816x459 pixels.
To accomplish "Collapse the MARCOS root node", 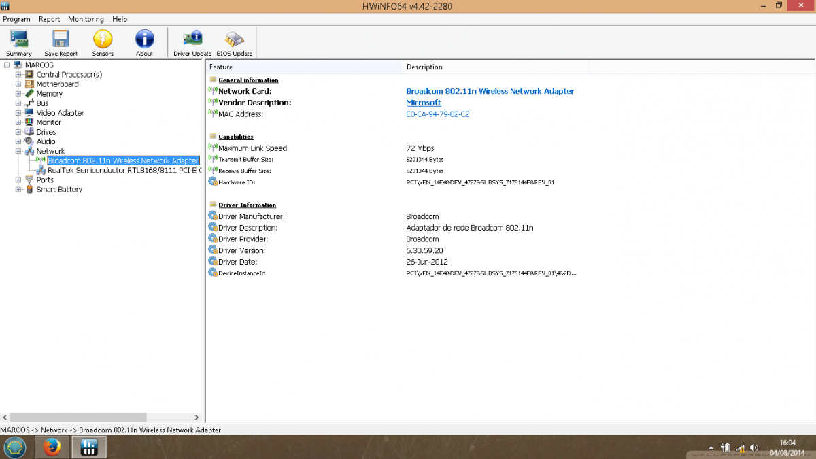I will [x=7, y=65].
